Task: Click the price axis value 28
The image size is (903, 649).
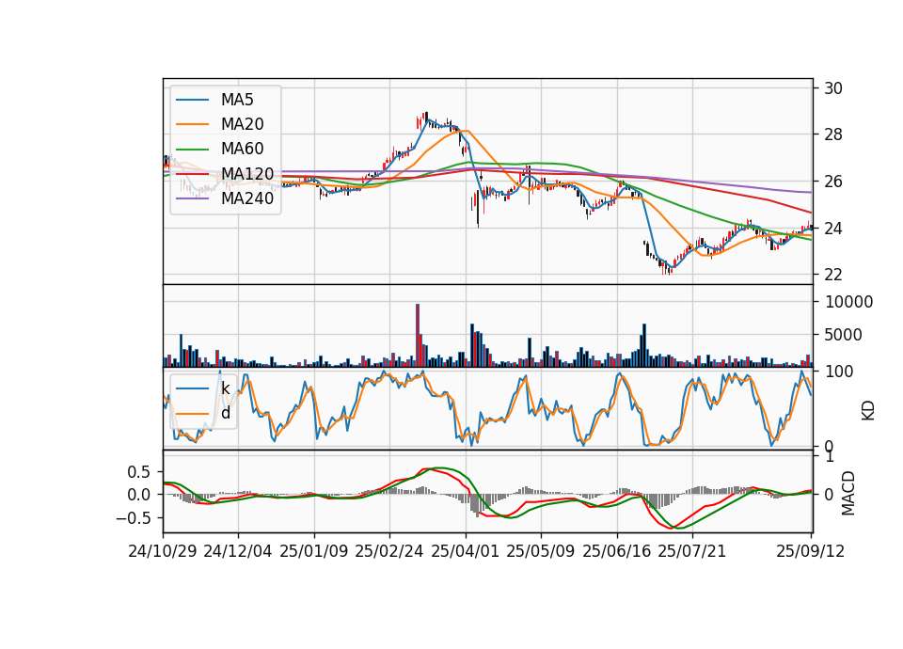Action: (833, 135)
